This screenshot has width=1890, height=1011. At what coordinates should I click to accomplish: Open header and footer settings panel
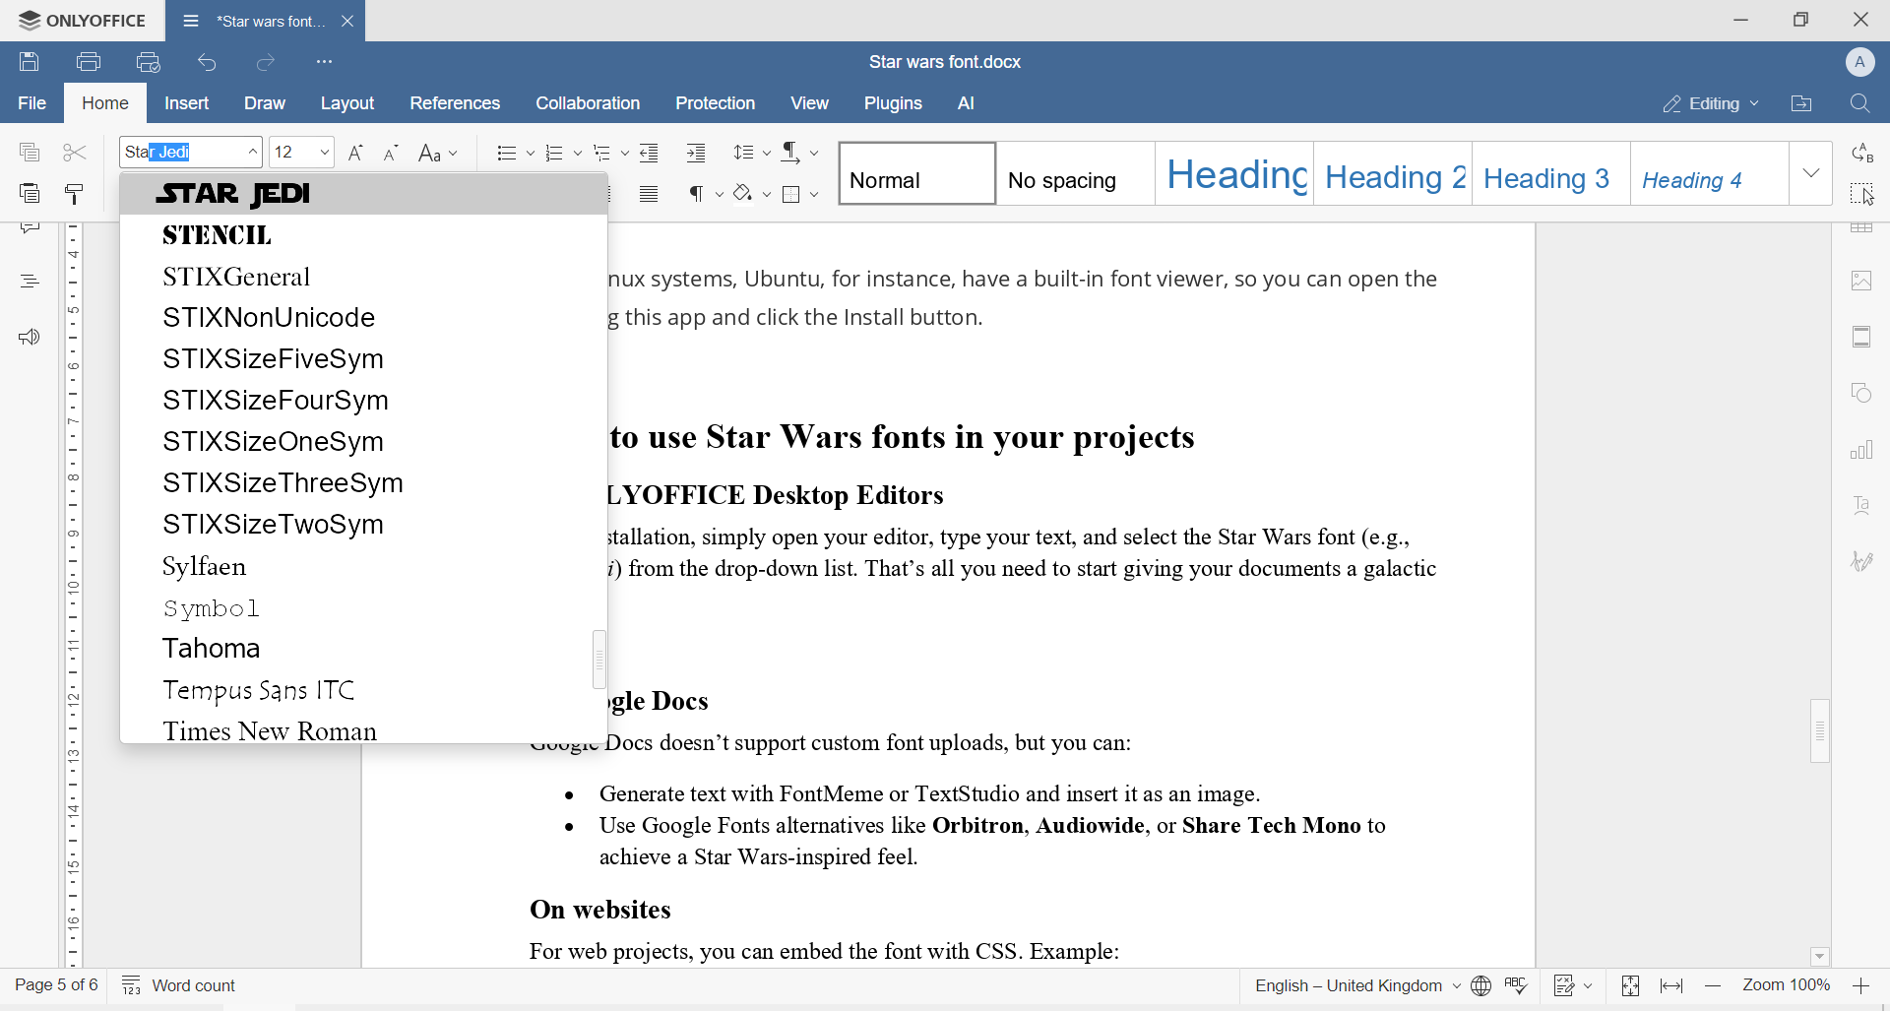(1862, 338)
